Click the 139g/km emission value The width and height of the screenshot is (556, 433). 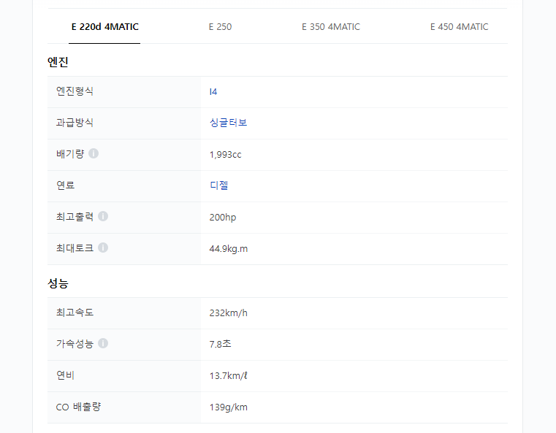229,407
